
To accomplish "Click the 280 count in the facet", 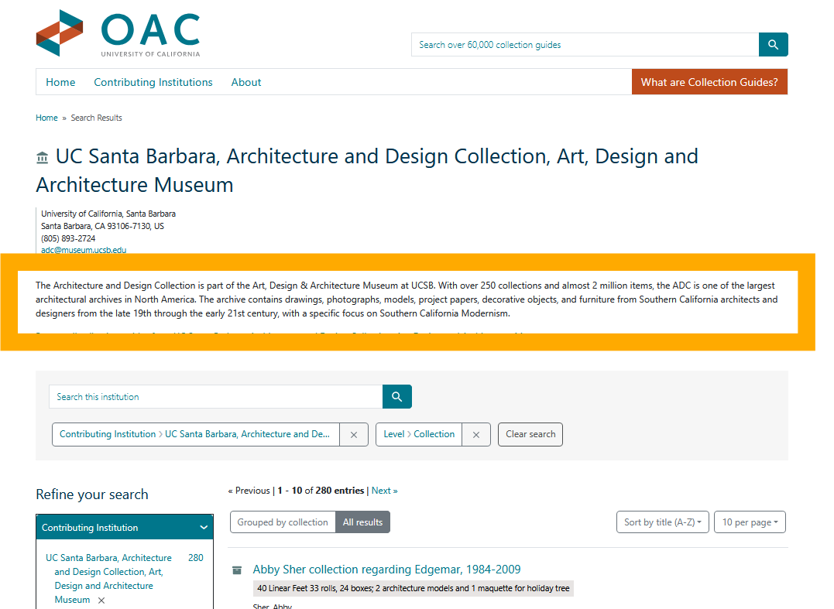I will pyautogui.click(x=196, y=558).
